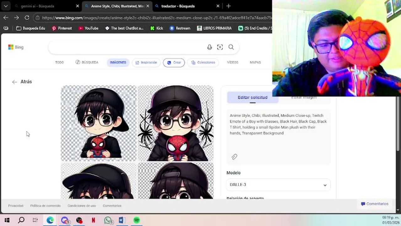Viewport: 401px width, 226px height.
Task: Open the Windows Start menu
Action: pyautogui.click(x=7, y=220)
